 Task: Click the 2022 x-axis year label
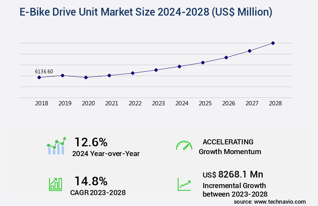click(135, 103)
